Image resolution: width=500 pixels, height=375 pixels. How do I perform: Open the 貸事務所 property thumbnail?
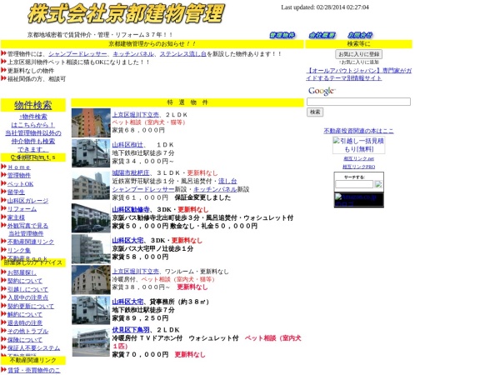click(91, 310)
